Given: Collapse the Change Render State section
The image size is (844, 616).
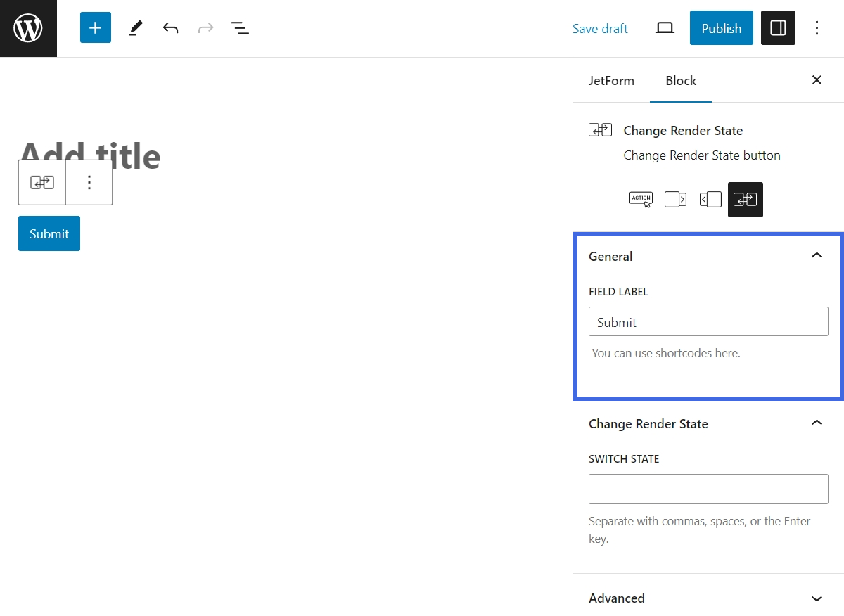Looking at the screenshot, I should click(817, 423).
